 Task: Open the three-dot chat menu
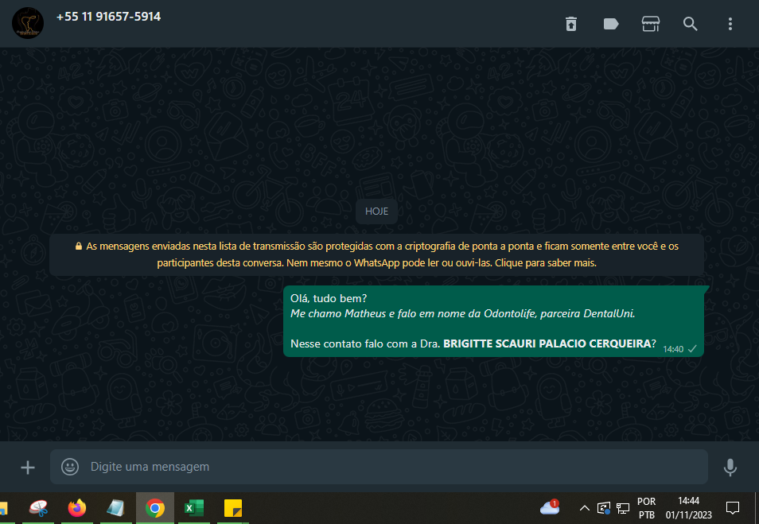coord(730,24)
